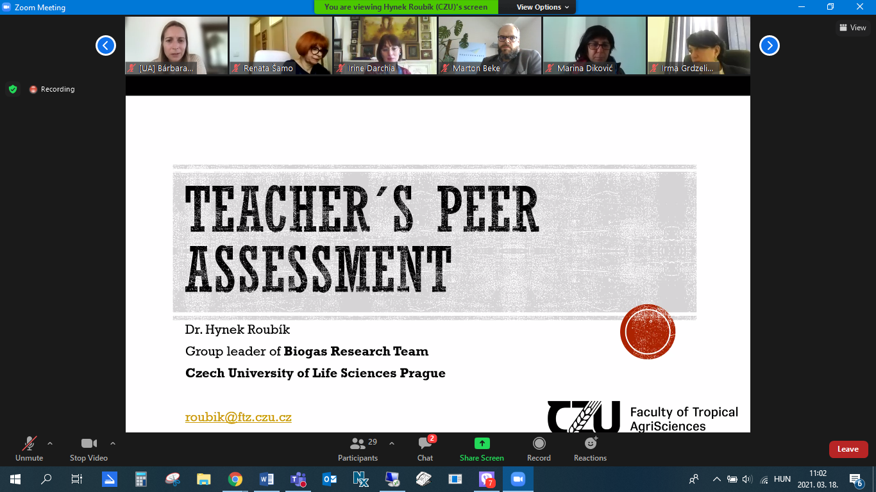
Task: Click the green Share Screen icon
Action: pyautogui.click(x=482, y=443)
